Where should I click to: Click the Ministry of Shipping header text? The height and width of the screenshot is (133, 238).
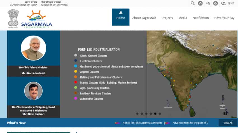pos(54,3)
